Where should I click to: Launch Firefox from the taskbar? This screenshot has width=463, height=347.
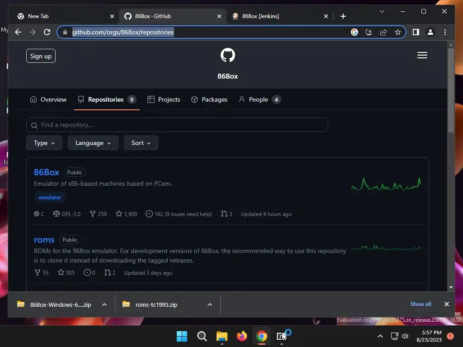pyautogui.click(x=242, y=336)
